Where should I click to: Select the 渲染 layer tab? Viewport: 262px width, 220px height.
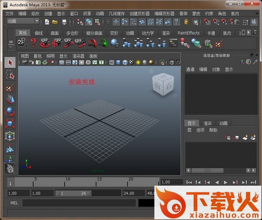(x=207, y=123)
